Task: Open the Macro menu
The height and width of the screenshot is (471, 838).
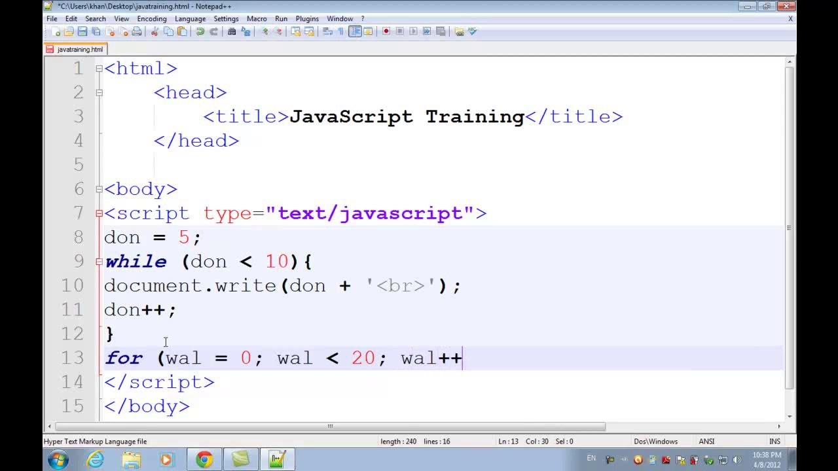Action: (x=257, y=19)
